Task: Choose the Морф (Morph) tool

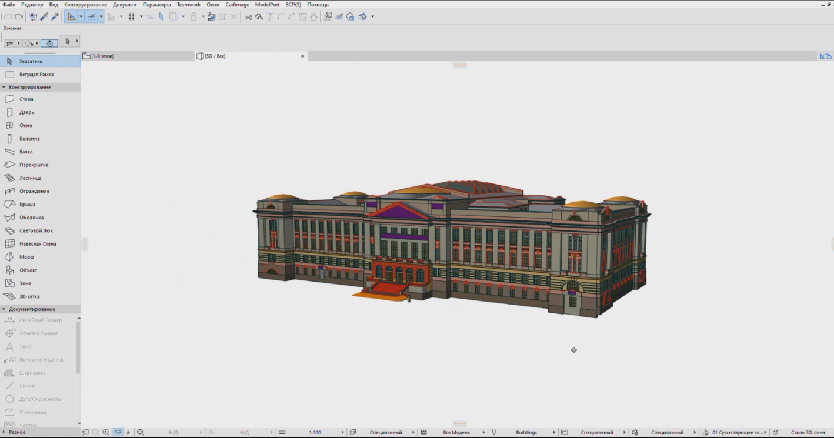Action: click(x=26, y=257)
